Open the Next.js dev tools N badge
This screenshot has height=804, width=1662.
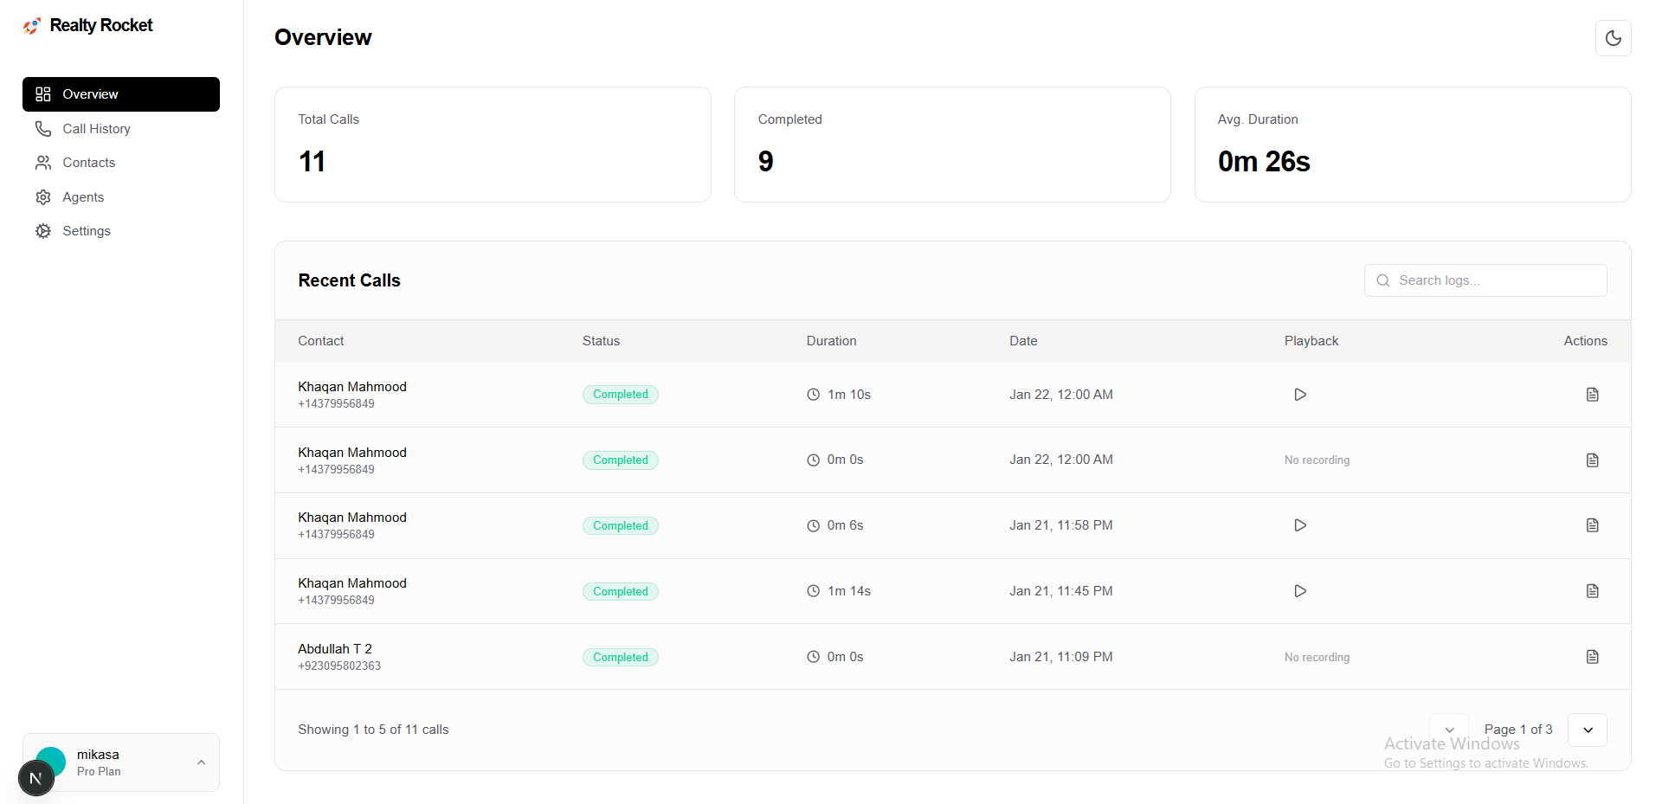click(x=35, y=778)
